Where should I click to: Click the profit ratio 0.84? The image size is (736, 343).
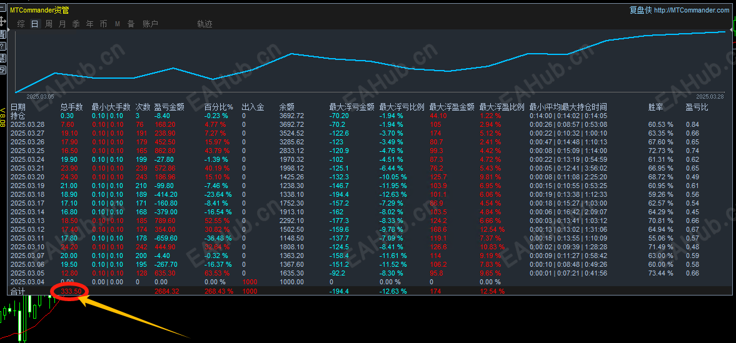pos(692,124)
